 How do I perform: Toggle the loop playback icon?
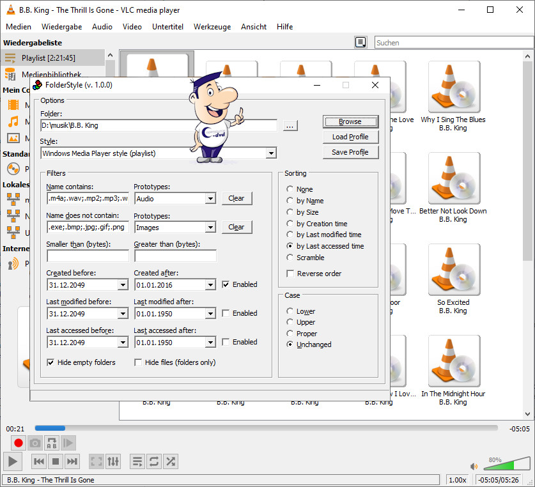(154, 461)
